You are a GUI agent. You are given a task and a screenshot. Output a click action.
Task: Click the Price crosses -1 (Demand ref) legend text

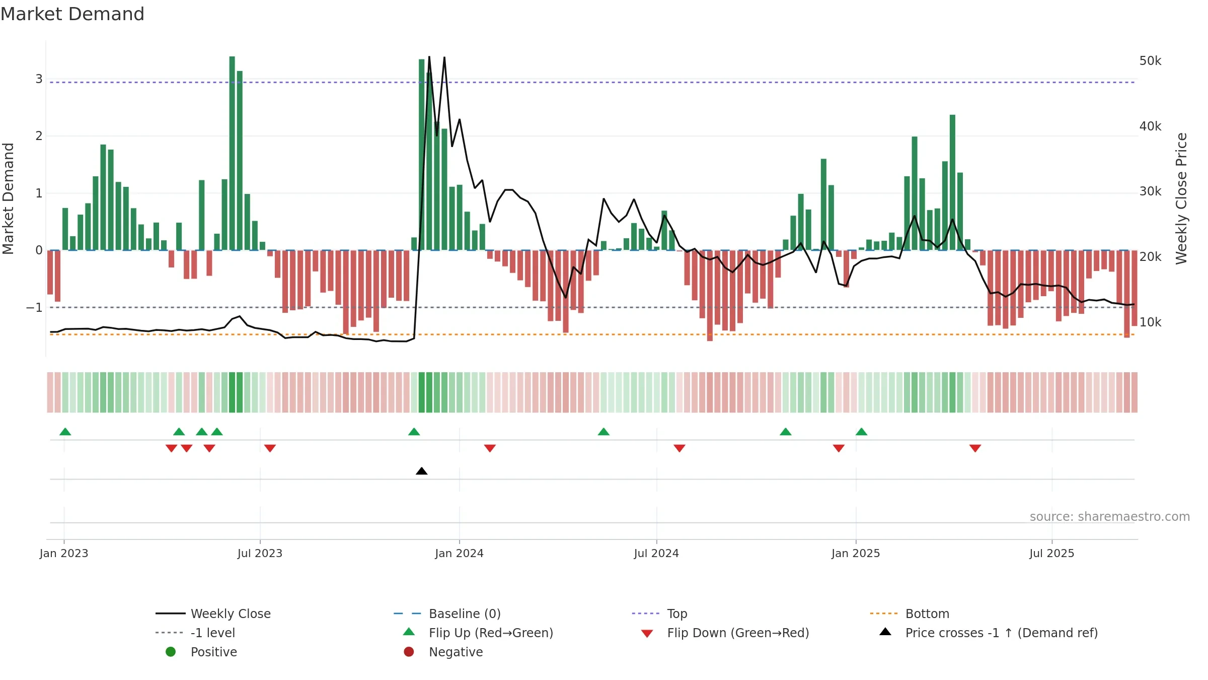click(x=1002, y=633)
